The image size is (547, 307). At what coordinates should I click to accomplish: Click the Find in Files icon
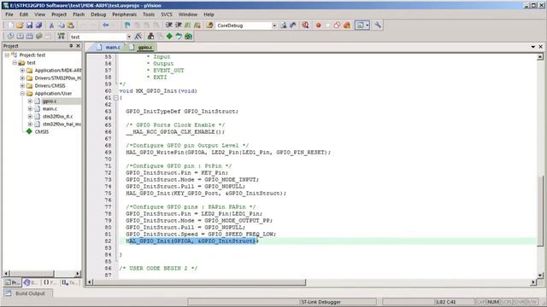pos(209,26)
